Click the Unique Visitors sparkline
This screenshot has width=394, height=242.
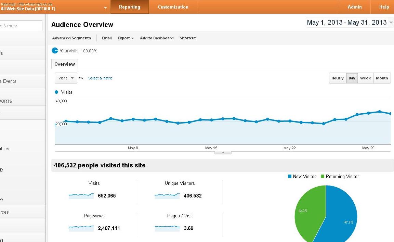pyautogui.click(x=167, y=196)
